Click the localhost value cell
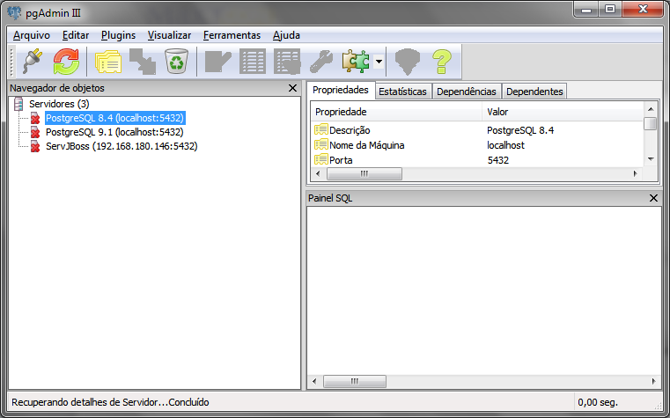Viewport: 670px width, 418px height. tap(505, 145)
